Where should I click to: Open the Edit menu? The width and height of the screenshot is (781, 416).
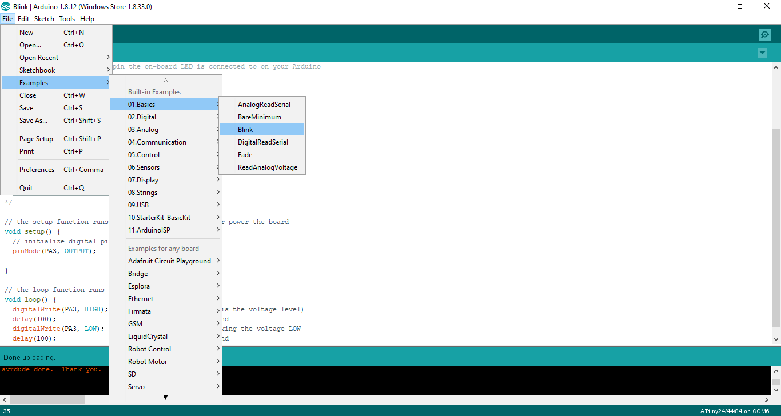click(23, 19)
